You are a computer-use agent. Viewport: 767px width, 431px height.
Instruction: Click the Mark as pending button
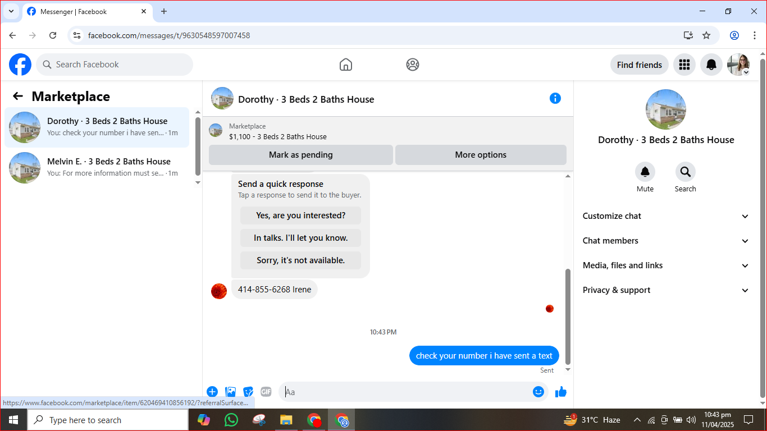tap(301, 155)
